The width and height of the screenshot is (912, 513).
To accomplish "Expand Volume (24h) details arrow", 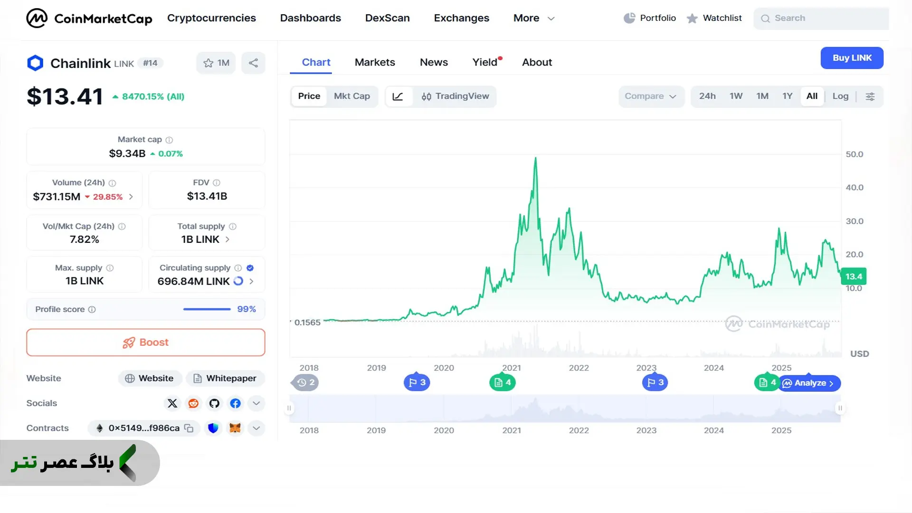I will pos(131,197).
